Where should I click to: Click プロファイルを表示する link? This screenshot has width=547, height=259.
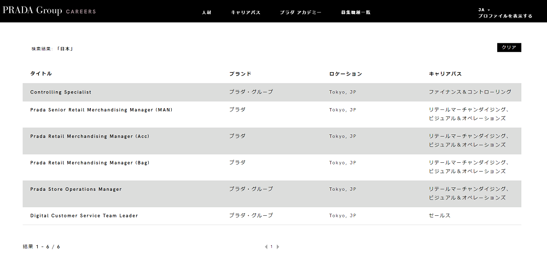505,16
